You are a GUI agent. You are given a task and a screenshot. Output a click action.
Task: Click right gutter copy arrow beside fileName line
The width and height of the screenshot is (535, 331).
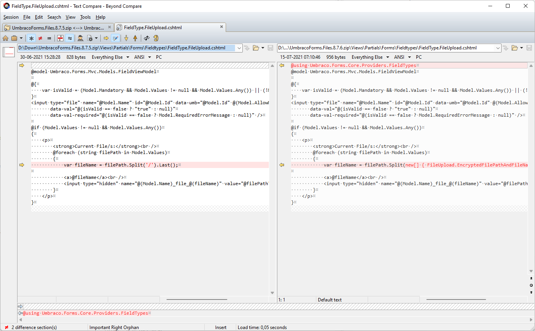[282, 165]
